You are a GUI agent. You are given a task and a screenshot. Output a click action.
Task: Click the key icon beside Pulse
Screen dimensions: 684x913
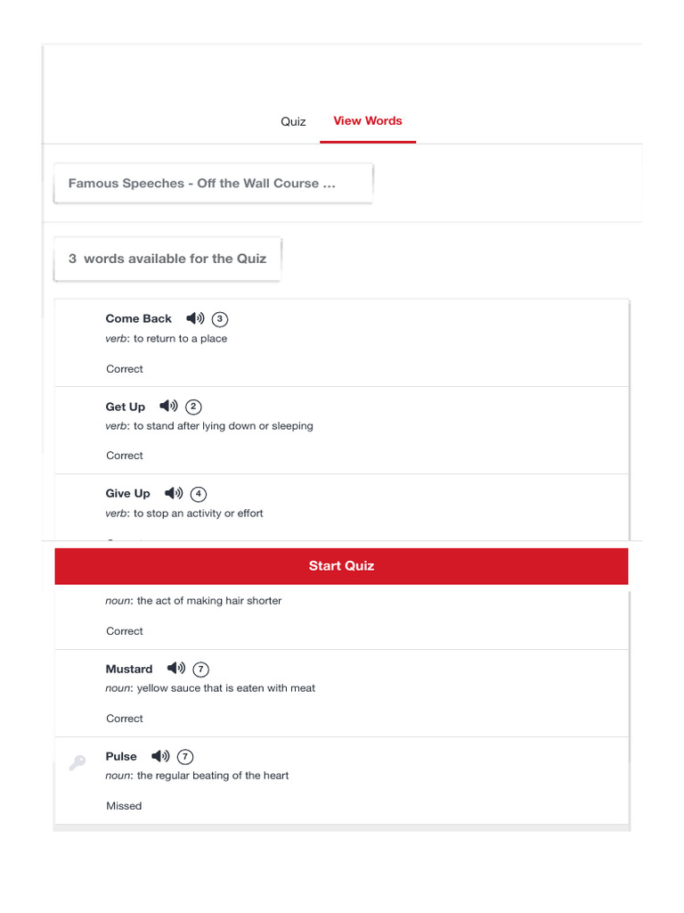pos(77,762)
